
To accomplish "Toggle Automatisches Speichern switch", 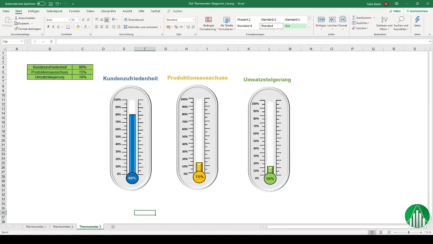I will (x=41, y=3).
